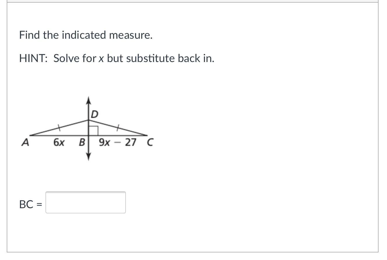Click the point label B in diagram
The height and width of the screenshot is (260, 387).
tap(82, 143)
